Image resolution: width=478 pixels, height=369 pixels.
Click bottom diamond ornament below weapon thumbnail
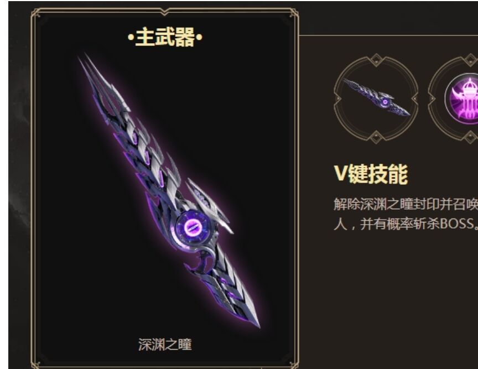click(376, 137)
